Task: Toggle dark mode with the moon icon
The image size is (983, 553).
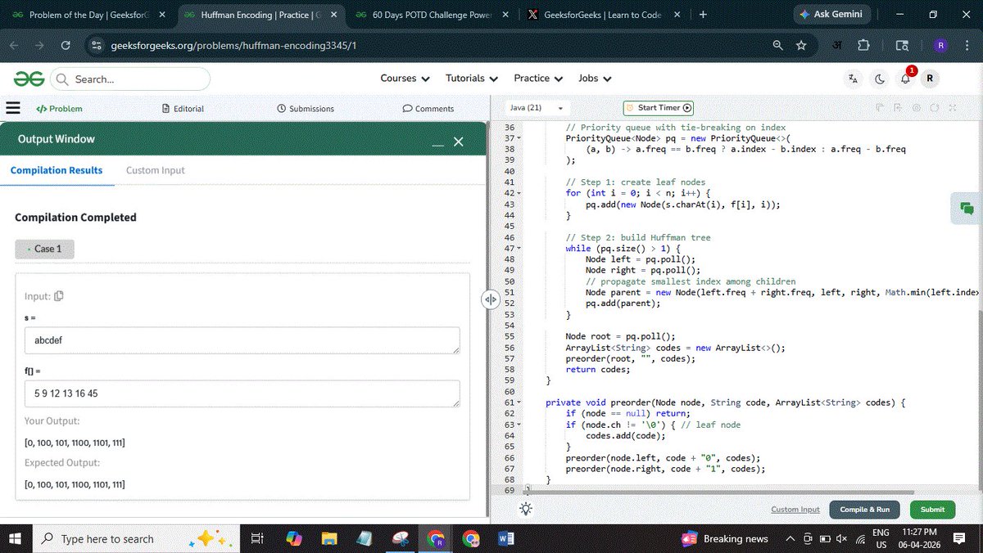Action: tap(880, 79)
